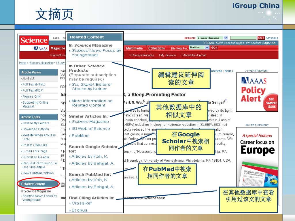
Task: Search PubMed articles by Sehgal, A.
Action: coord(92,187)
